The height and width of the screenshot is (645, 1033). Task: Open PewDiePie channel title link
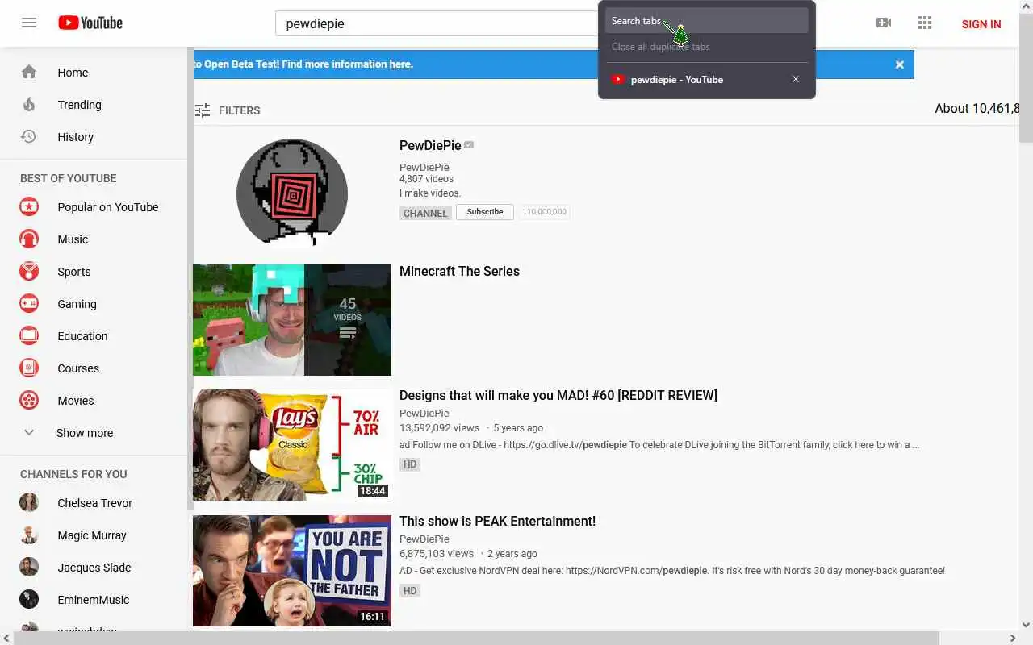[x=430, y=145]
